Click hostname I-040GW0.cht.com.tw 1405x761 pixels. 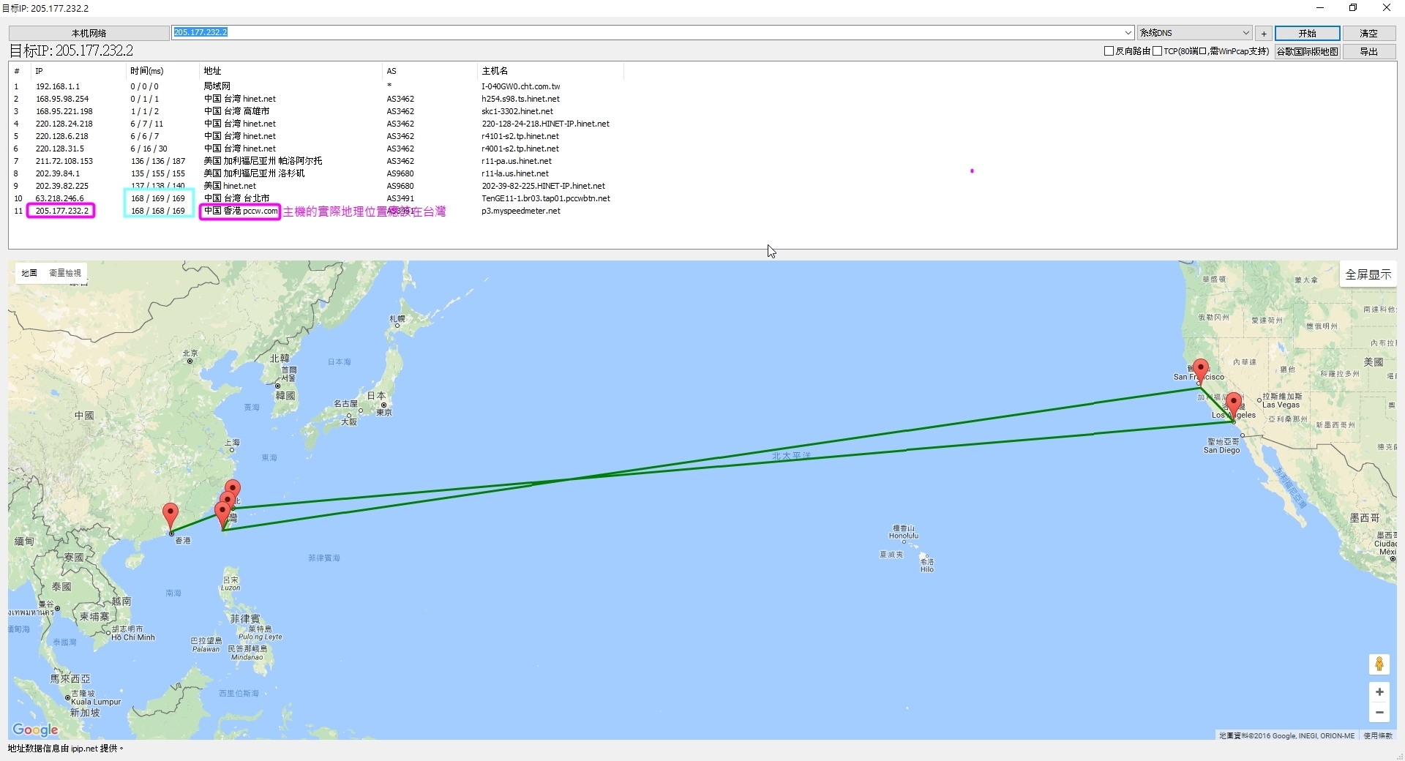[521, 86]
